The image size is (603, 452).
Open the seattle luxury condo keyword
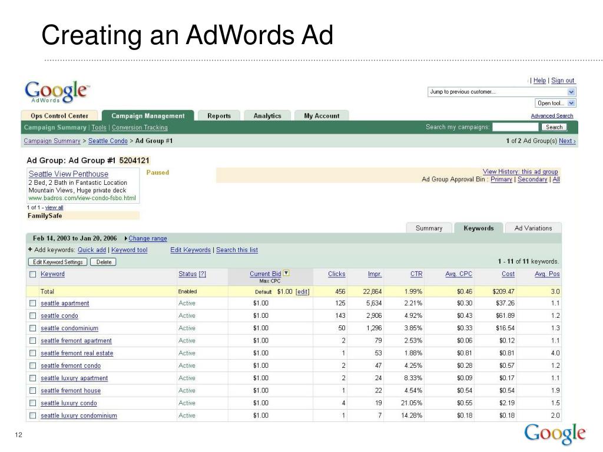pos(69,403)
